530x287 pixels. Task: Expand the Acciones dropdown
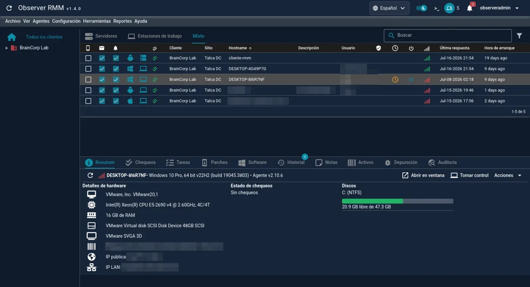(x=508, y=175)
